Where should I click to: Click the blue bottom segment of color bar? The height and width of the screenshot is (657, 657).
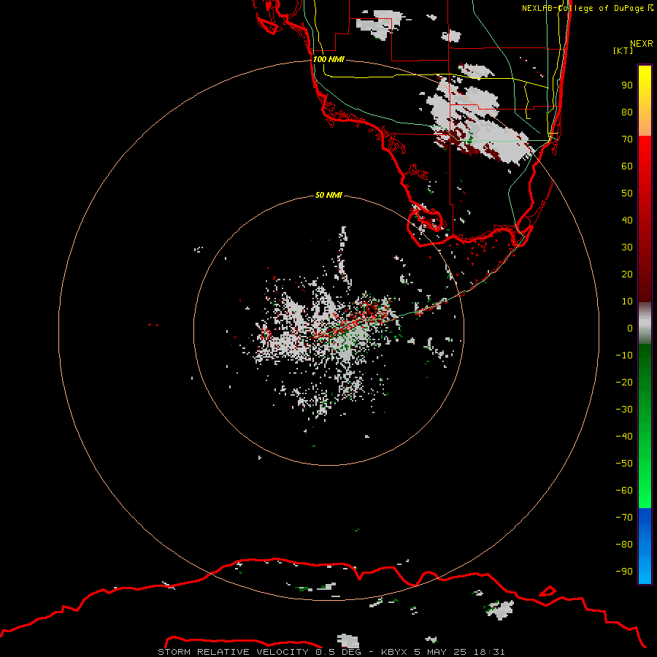645,546
